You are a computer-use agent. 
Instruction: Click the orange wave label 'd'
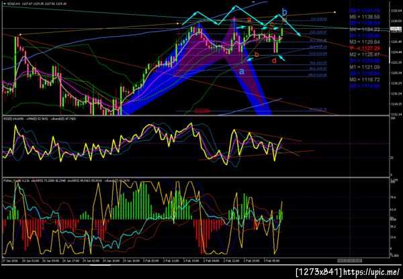[x=274, y=60]
